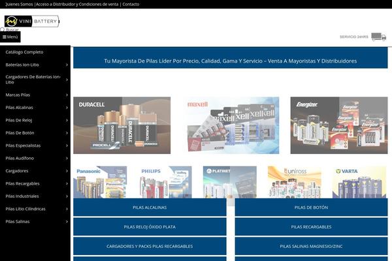Expand Cargadores De Baterías Ion-Litio chevron

(67, 80)
